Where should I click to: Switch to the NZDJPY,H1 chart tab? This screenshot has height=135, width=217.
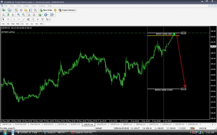[180, 124]
